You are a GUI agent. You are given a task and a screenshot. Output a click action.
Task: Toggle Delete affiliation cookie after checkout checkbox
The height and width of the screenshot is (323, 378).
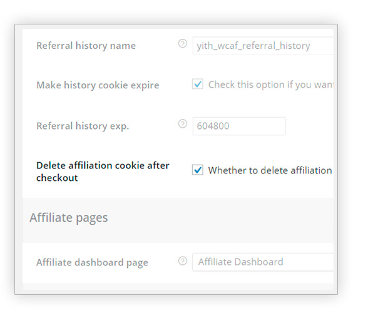[x=197, y=170]
